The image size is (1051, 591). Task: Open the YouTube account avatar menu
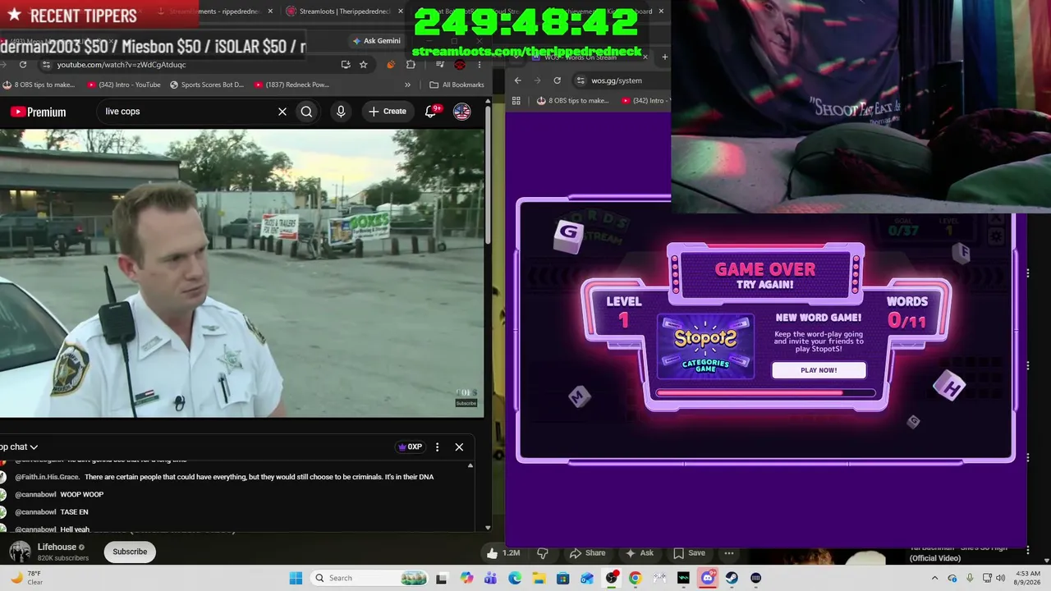462,112
